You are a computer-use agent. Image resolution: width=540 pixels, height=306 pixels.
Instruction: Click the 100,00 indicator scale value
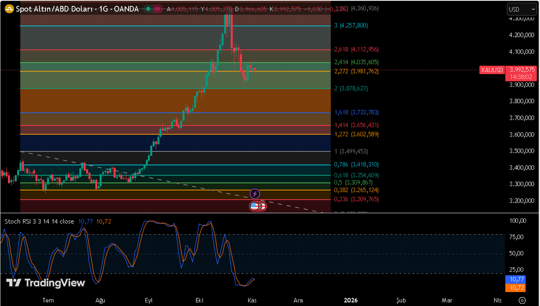pyautogui.click(x=517, y=221)
